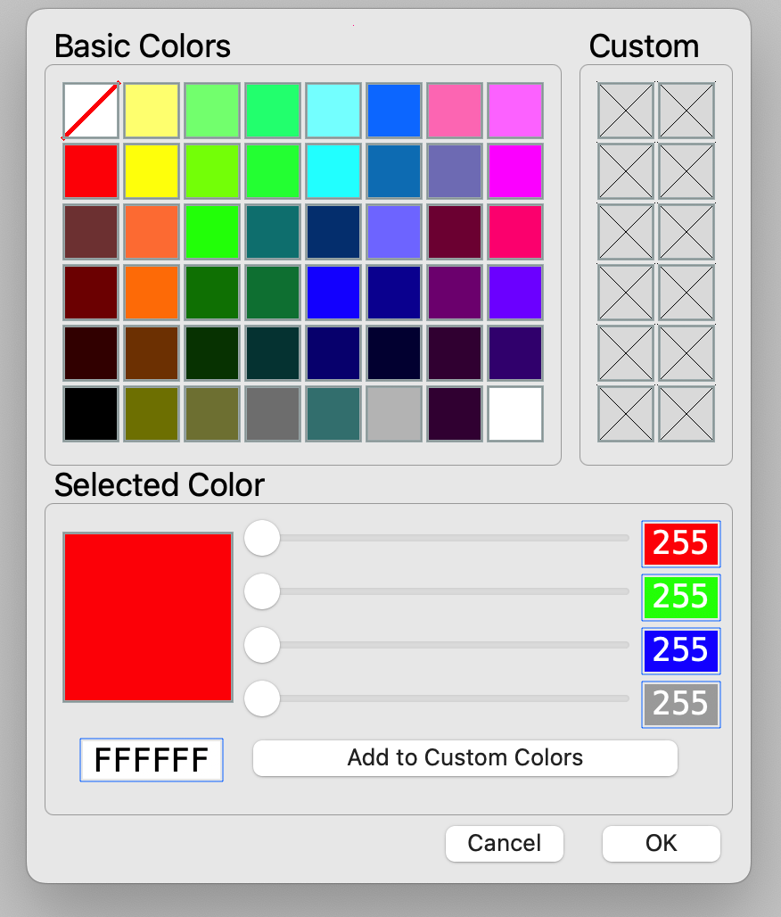Screen dimensions: 781x917
Task: Click the red channel slider handle
Action: (x=262, y=538)
